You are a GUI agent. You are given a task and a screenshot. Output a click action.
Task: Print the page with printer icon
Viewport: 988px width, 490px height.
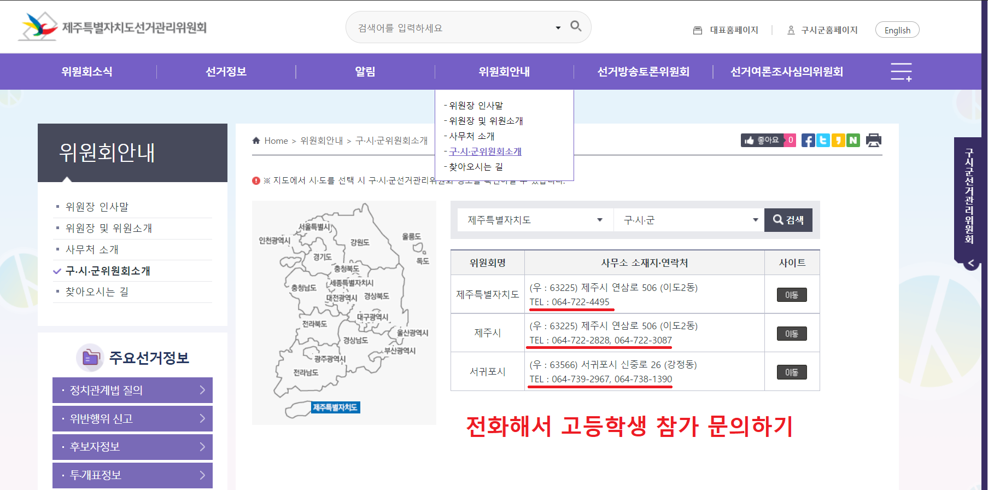pos(874,141)
